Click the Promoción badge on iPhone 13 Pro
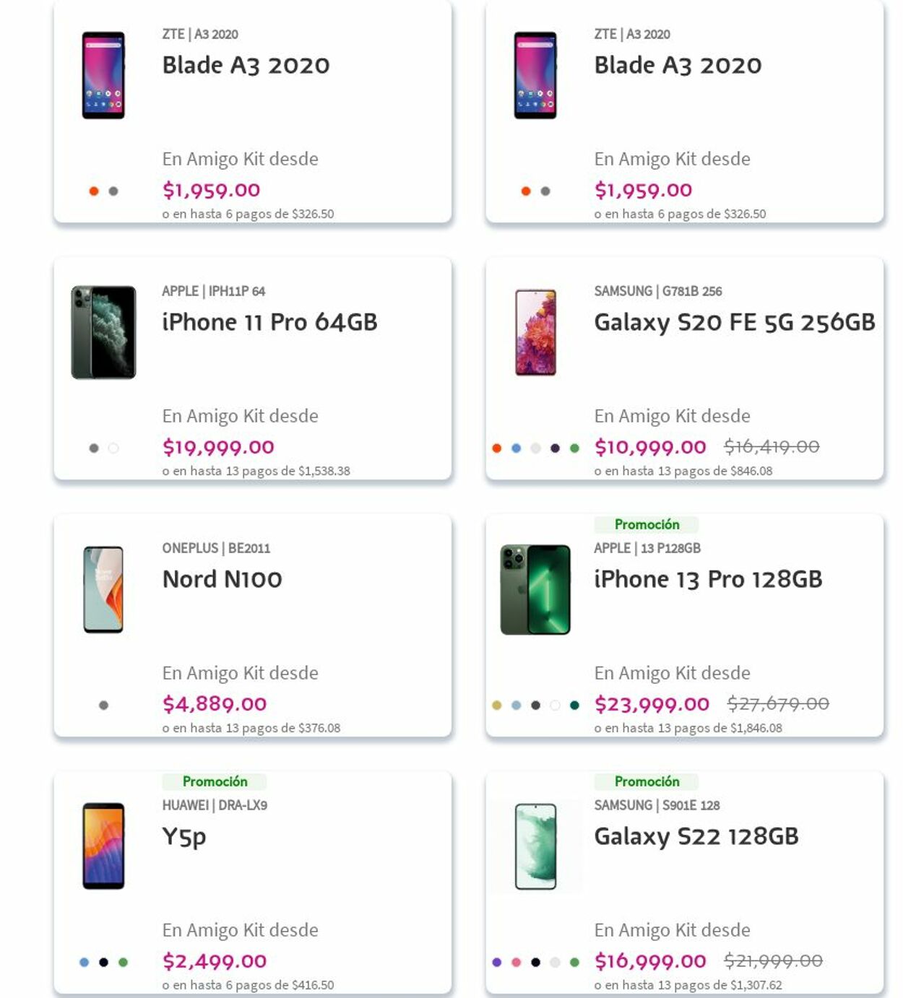Viewport: 903px width, 998px height. tap(647, 524)
